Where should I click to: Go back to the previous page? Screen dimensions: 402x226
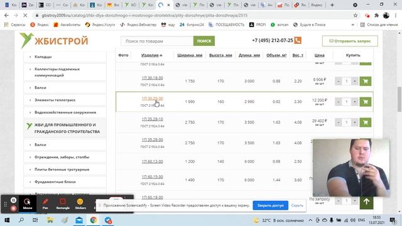pyautogui.click(x=6, y=15)
